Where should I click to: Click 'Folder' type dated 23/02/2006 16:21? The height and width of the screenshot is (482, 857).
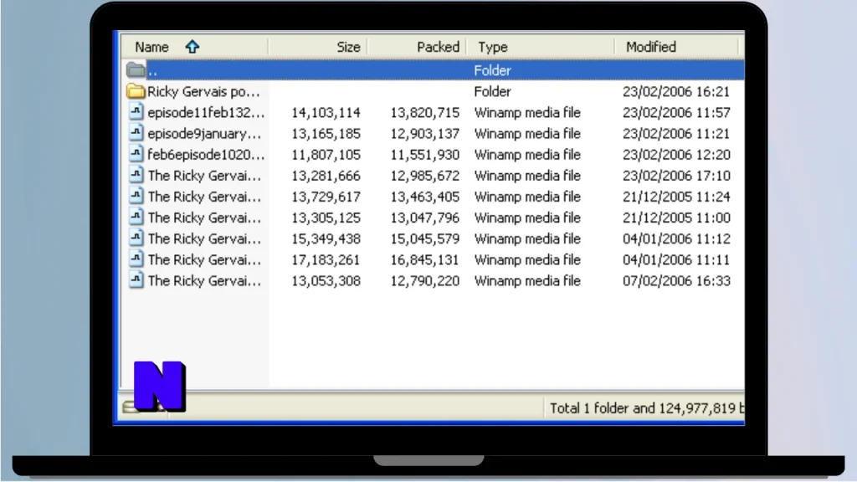(492, 91)
